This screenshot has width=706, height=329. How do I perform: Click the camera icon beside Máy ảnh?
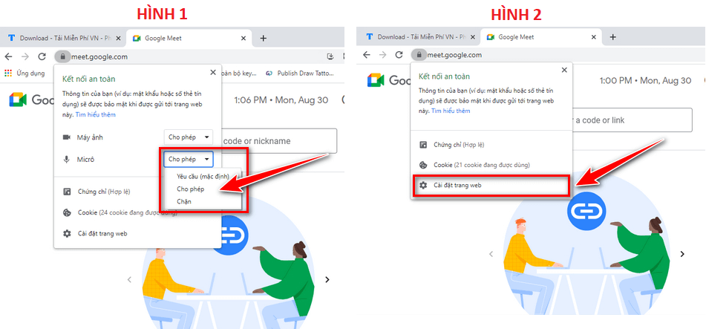[x=66, y=137]
